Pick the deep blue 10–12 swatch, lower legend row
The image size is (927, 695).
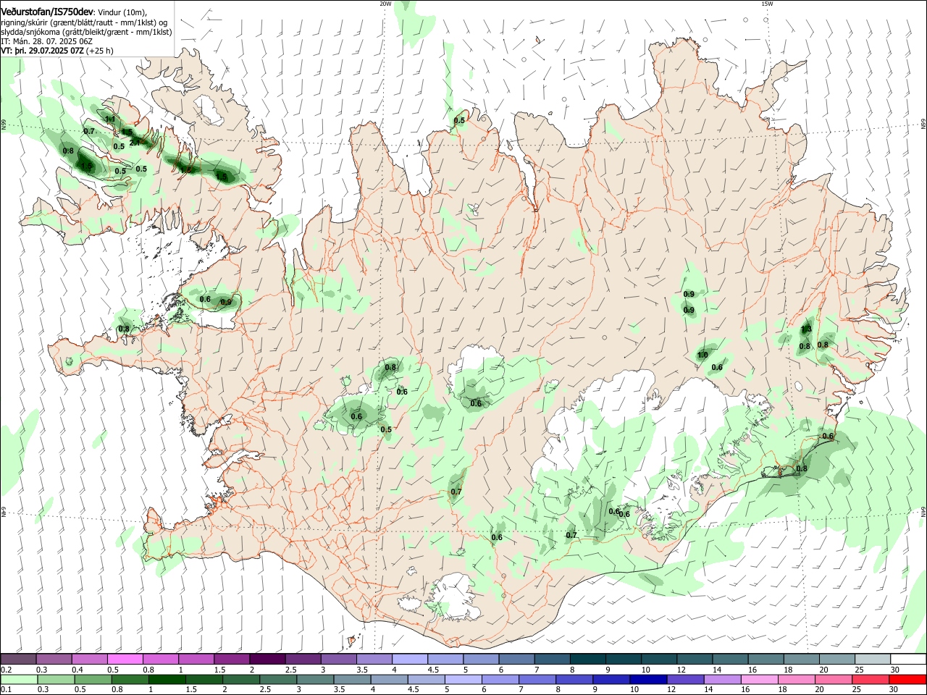[649, 679]
